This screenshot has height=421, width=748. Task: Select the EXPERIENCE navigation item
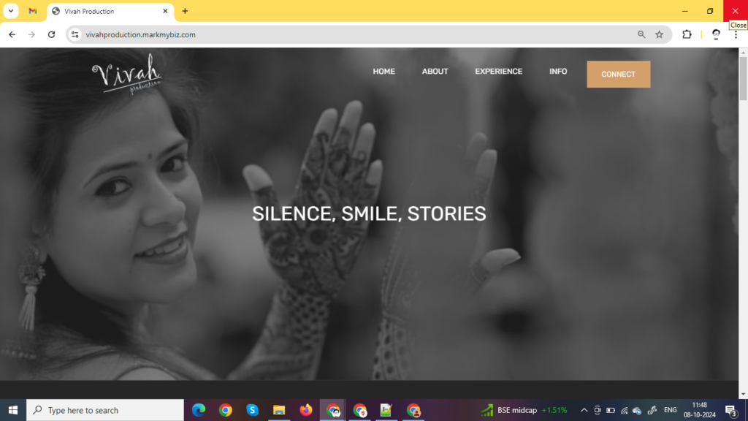(x=499, y=71)
